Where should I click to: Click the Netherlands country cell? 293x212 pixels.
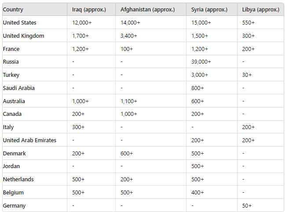[35, 179]
